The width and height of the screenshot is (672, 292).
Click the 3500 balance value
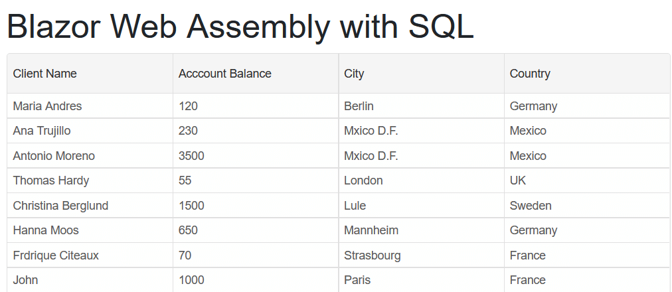tap(191, 155)
